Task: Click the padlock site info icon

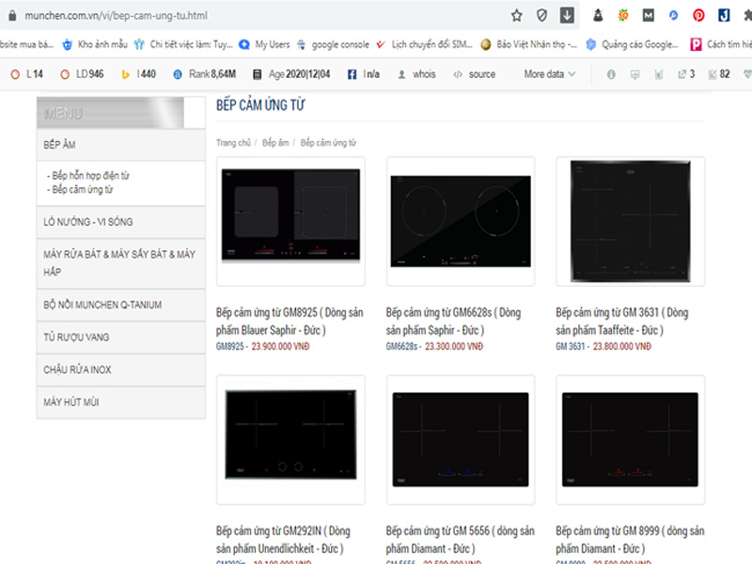Action: [x=12, y=16]
